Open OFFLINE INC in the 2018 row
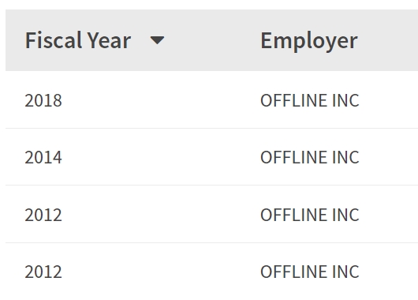 click(310, 100)
